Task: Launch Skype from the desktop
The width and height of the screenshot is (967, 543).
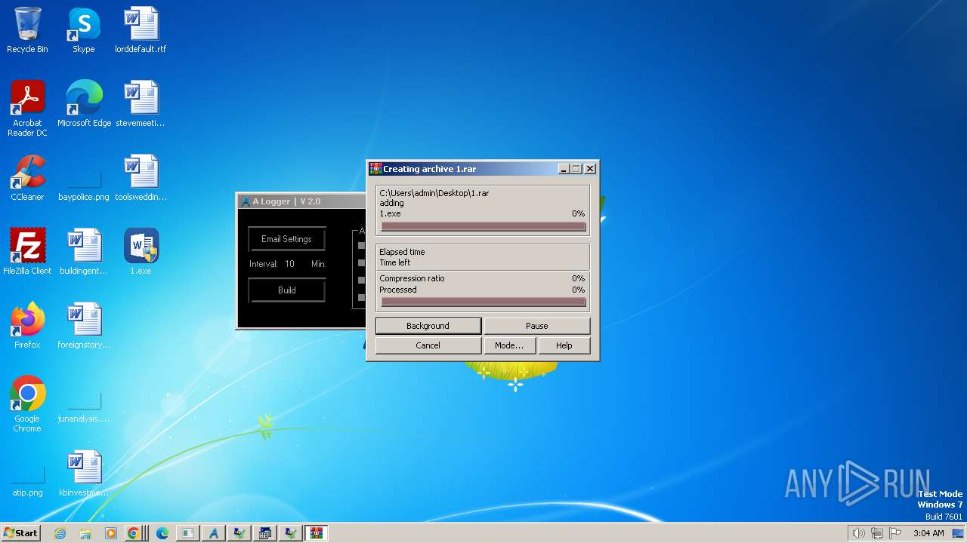Action: tap(84, 30)
